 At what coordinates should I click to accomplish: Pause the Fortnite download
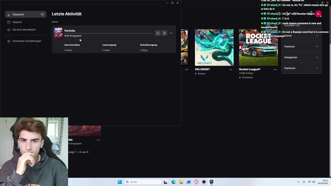(158, 33)
